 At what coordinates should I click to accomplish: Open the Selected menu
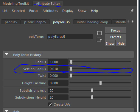click(x=18, y=11)
